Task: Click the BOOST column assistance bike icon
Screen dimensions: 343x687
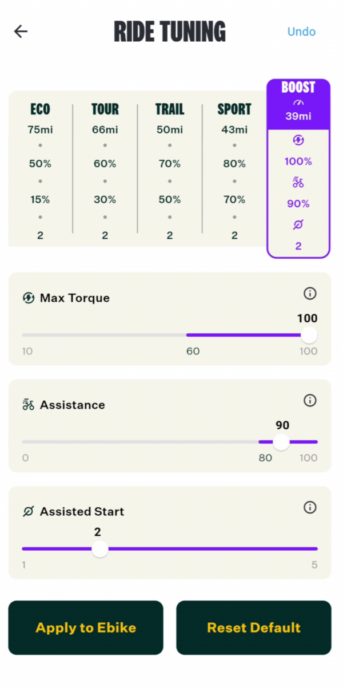Action: click(298, 183)
